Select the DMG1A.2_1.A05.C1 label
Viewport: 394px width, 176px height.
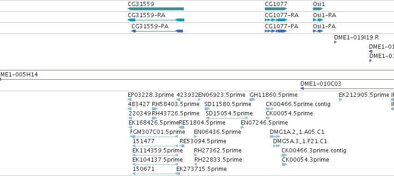coord(297,132)
